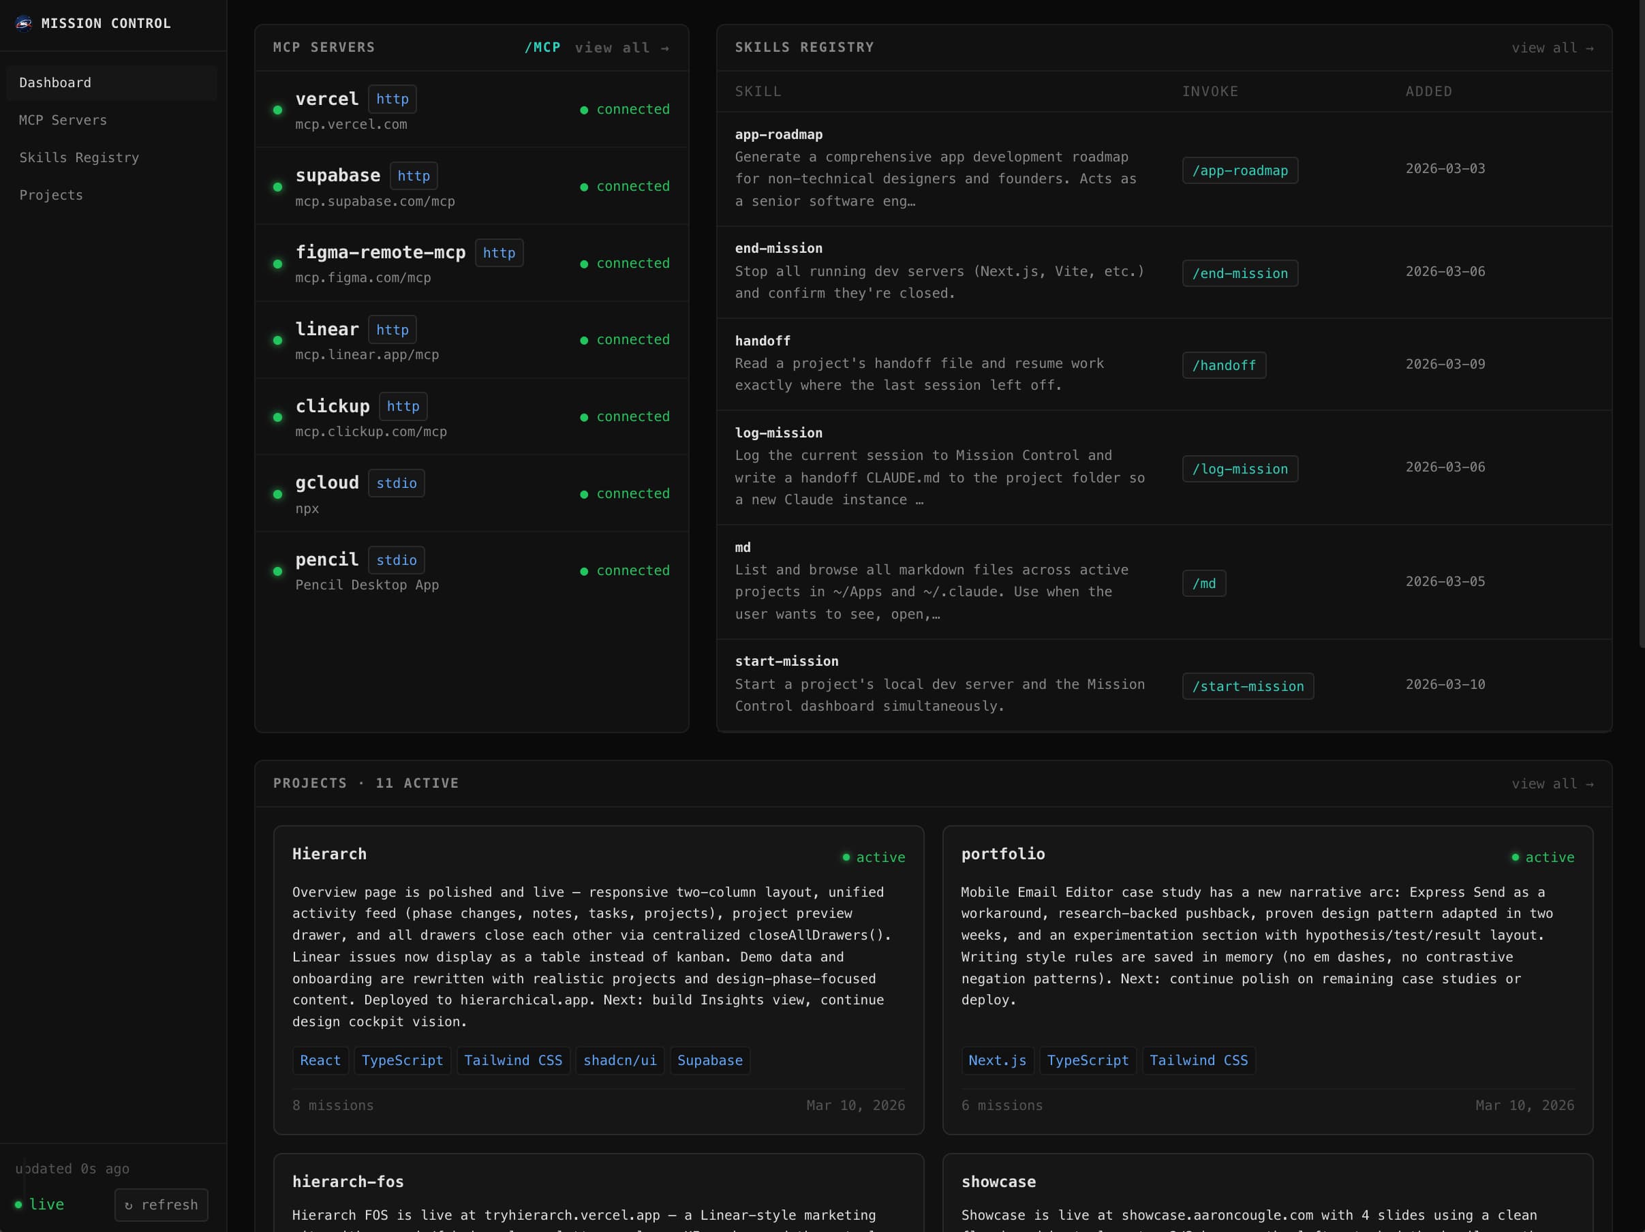Screen dimensions: 1645x1232
Task: Click the stdio badge beside gcloud
Action: point(397,482)
